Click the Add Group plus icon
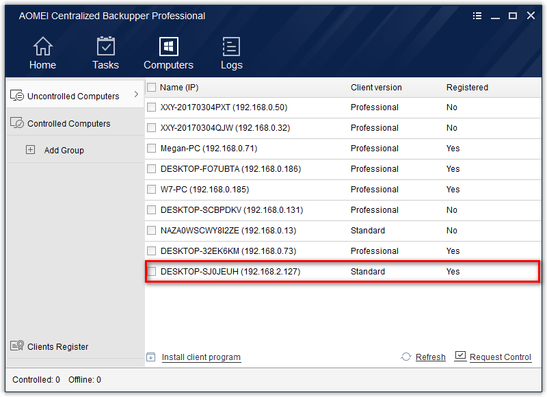Viewport: 547px width, 397px height. (30, 150)
